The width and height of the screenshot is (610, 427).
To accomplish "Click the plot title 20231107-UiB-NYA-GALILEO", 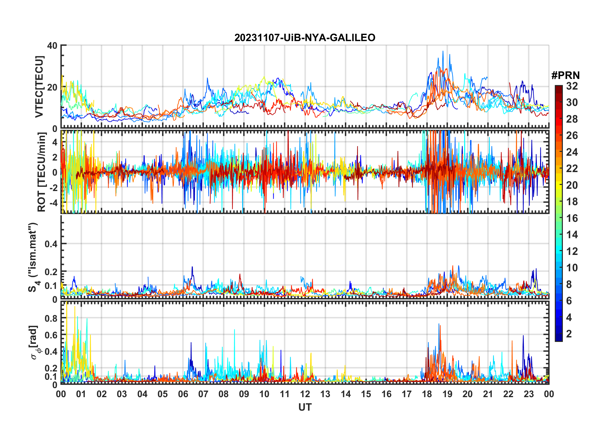I will tap(305, 38).
